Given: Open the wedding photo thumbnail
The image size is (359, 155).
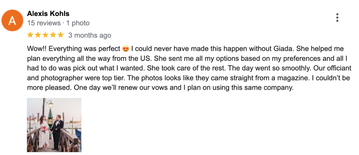Looking at the screenshot, I should (x=54, y=125).
